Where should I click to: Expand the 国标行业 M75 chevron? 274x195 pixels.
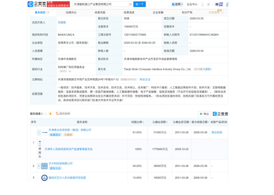click(70, 71)
